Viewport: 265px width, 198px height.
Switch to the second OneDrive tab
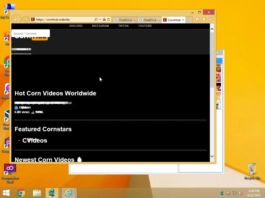[150, 20]
